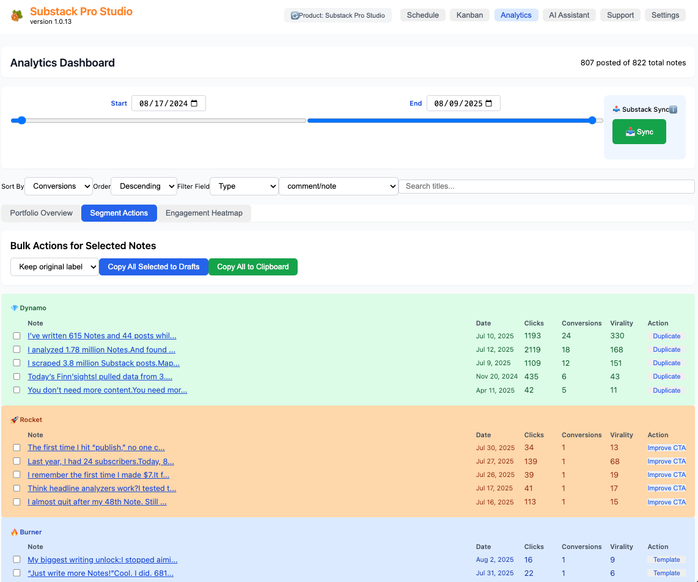698x582 pixels.
Task: Open the 'I scraped 3.8 million Substack posts' link
Action: (x=104, y=363)
